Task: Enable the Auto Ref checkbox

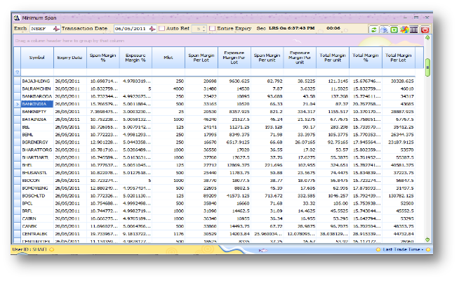Action: pyautogui.click(x=163, y=28)
